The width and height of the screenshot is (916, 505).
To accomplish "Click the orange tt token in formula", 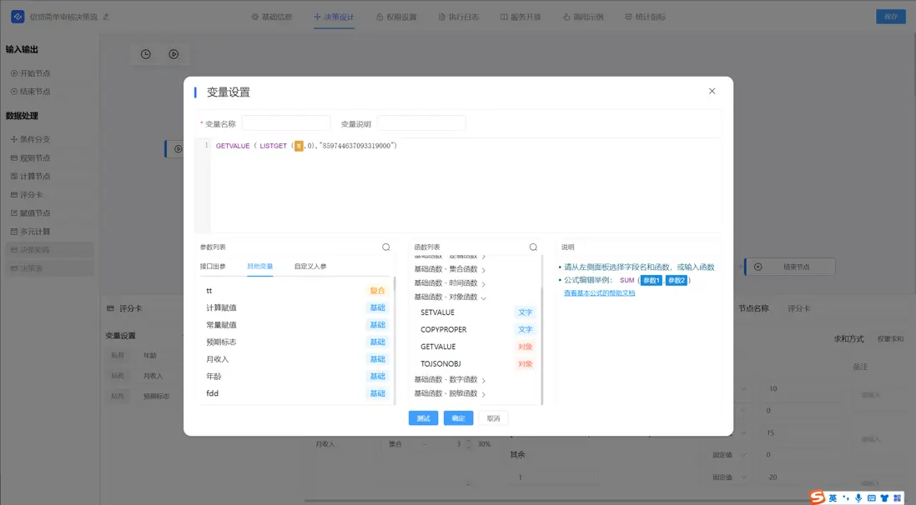I will click(x=299, y=146).
